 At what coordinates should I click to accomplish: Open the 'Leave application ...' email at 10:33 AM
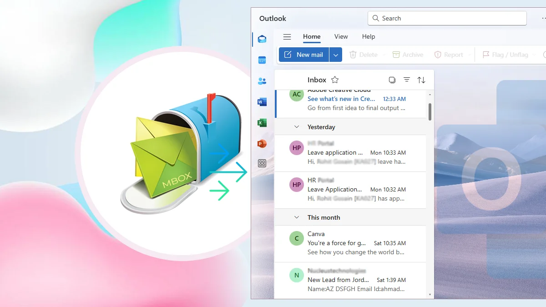[x=351, y=153]
